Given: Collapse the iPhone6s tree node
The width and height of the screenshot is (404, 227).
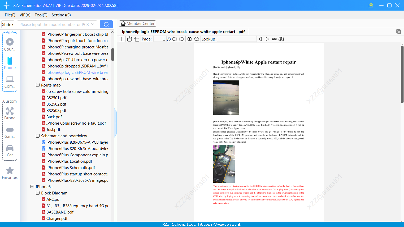Looking at the screenshot, I should 32,187.
